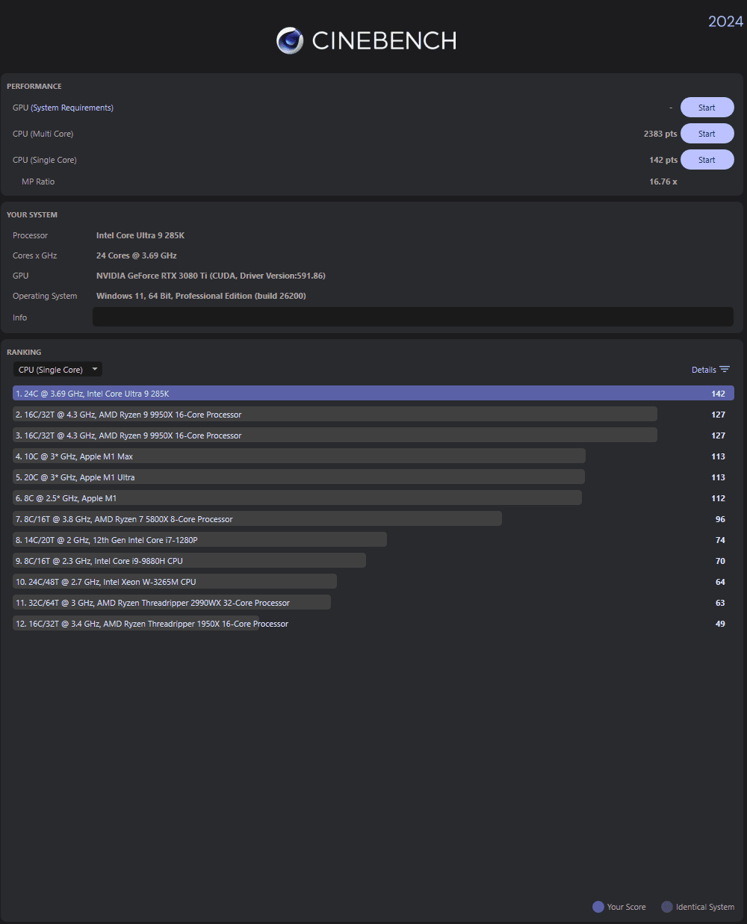The height and width of the screenshot is (924, 747).
Task: Select the Intel Core i7-1280P row
Action: [x=373, y=540]
